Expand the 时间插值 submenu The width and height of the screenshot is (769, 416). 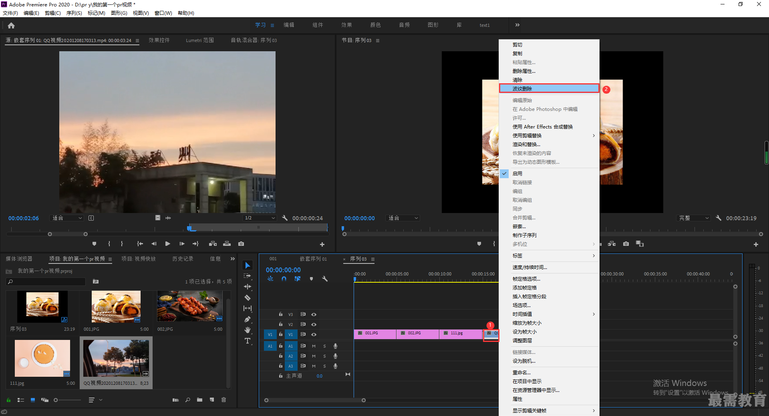[549, 314]
